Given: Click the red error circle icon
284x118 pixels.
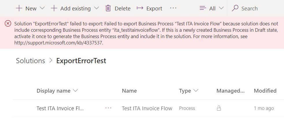Looking at the screenshot, I should coord(8,24).
